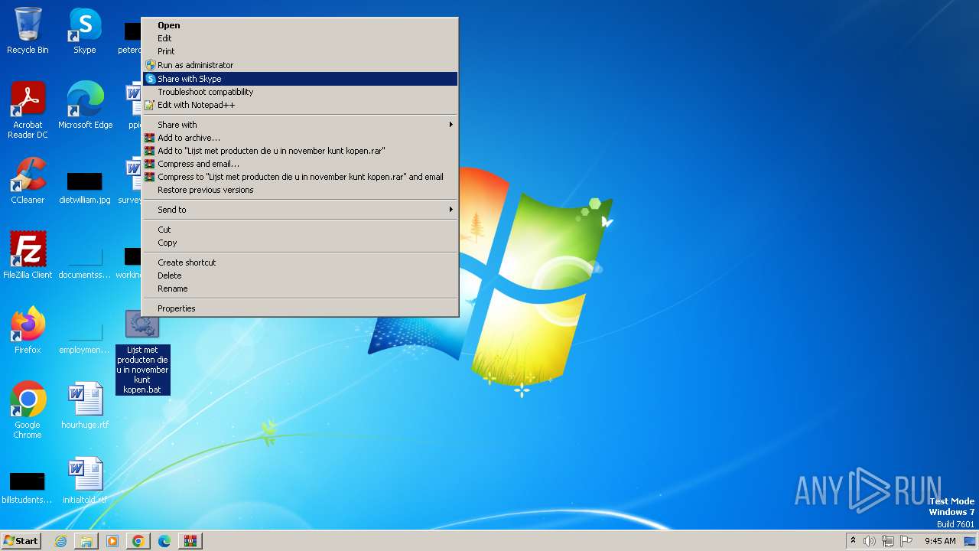
Task: Choose Edit in the context menu
Action: click(x=300, y=38)
